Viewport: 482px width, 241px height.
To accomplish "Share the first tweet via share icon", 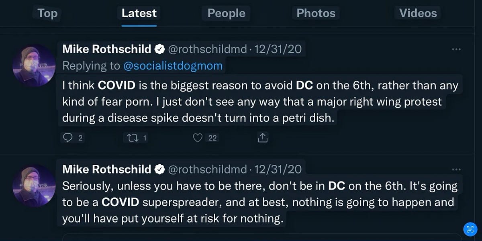I will tap(263, 138).
